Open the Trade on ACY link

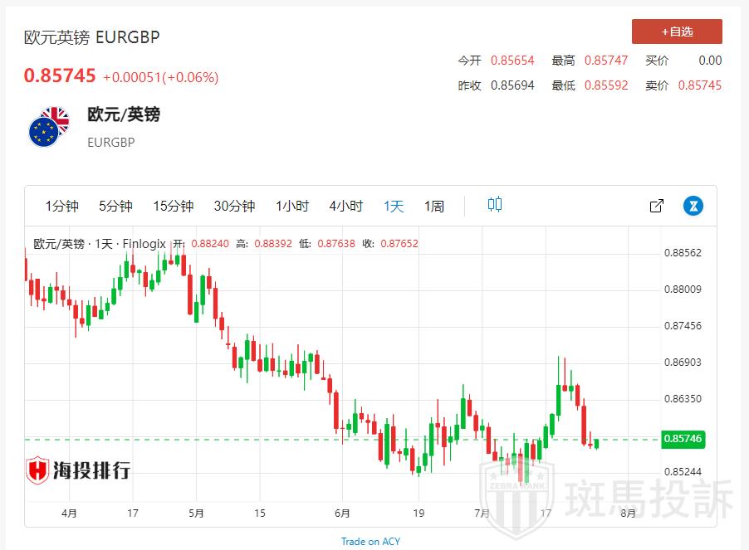[x=370, y=542]
